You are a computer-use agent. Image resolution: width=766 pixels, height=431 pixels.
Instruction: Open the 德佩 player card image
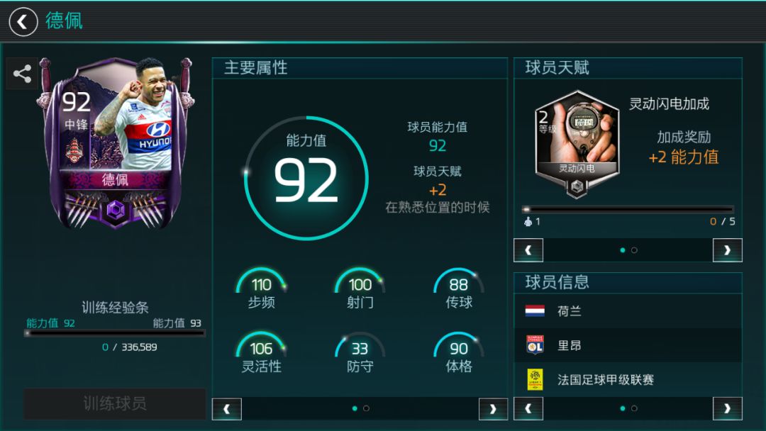click(116, 143)
